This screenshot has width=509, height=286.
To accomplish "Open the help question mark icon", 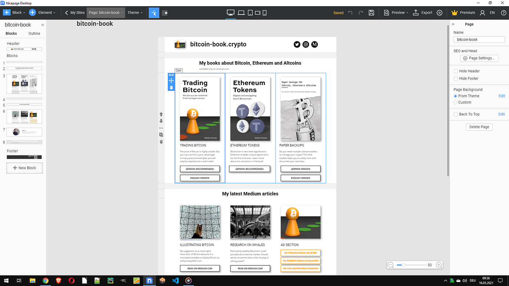I will point(504,13).
